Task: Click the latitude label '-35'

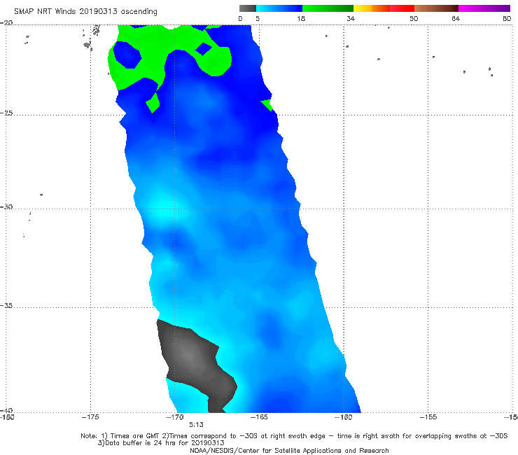Action: coord(6,305)
